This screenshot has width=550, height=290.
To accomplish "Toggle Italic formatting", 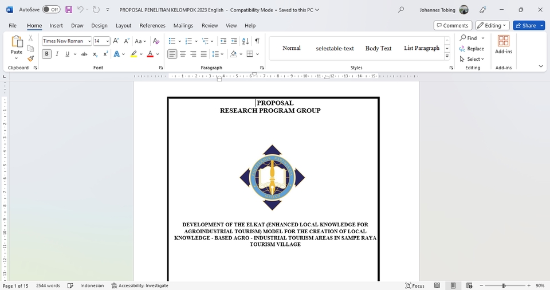I will point(57,54).
